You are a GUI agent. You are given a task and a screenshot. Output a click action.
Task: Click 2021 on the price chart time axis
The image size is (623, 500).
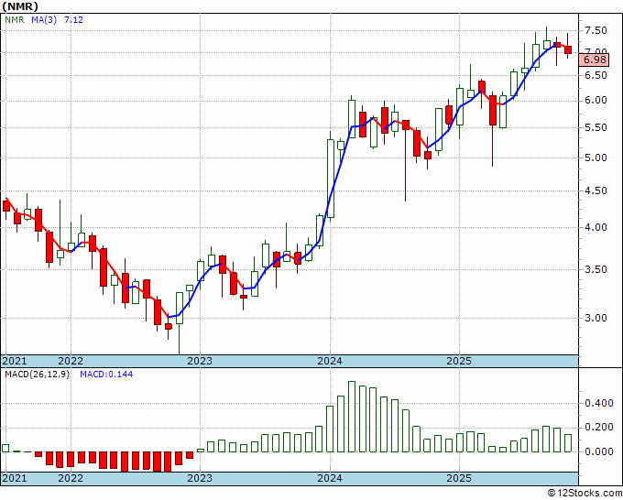[x=15, y=361]
